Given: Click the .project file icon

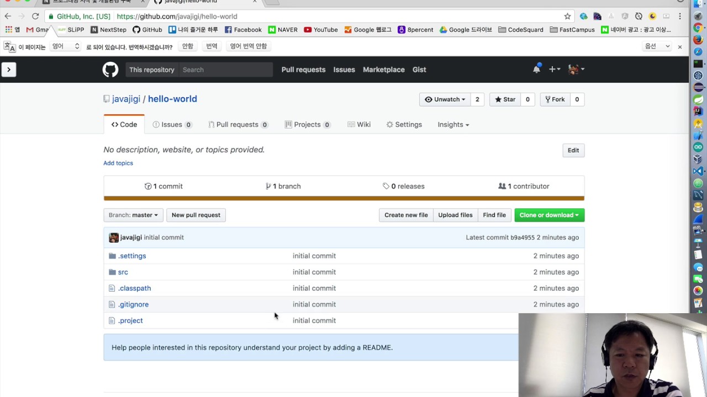Looking at the screenshot, I should [x=112, y=320].
